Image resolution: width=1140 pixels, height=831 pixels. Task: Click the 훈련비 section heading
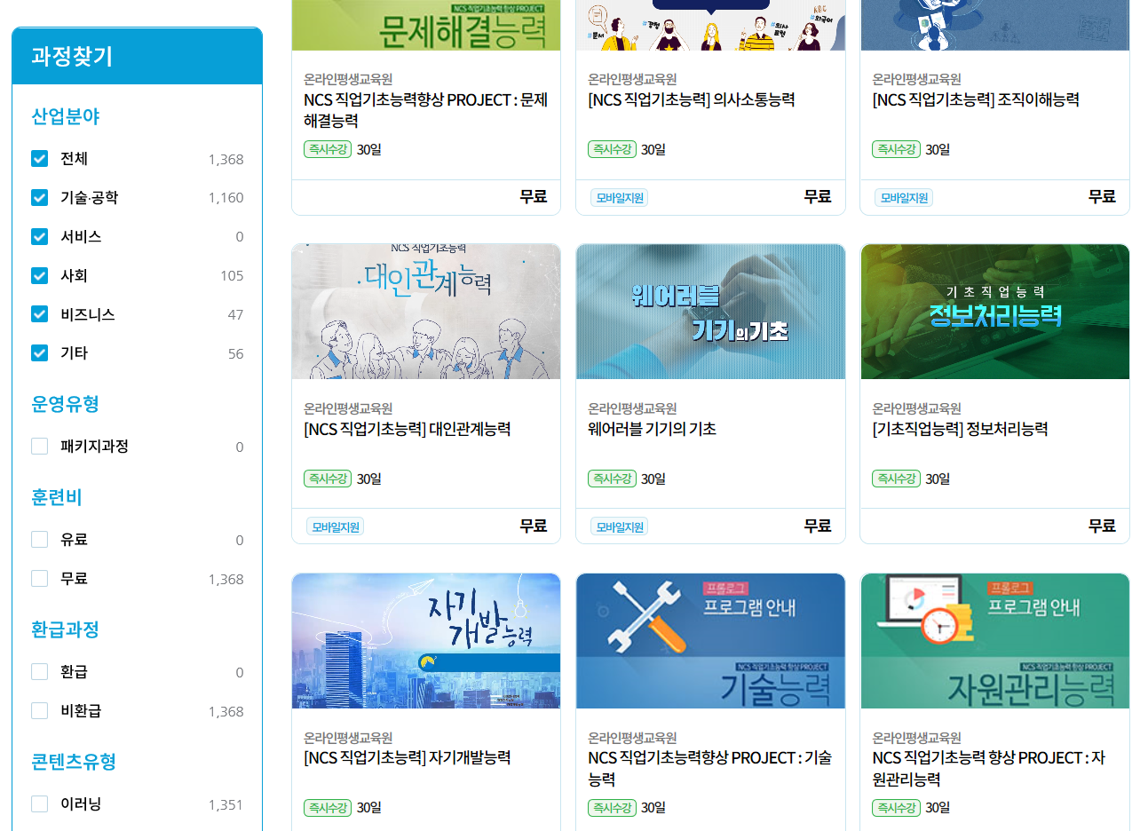pos(57,497)
